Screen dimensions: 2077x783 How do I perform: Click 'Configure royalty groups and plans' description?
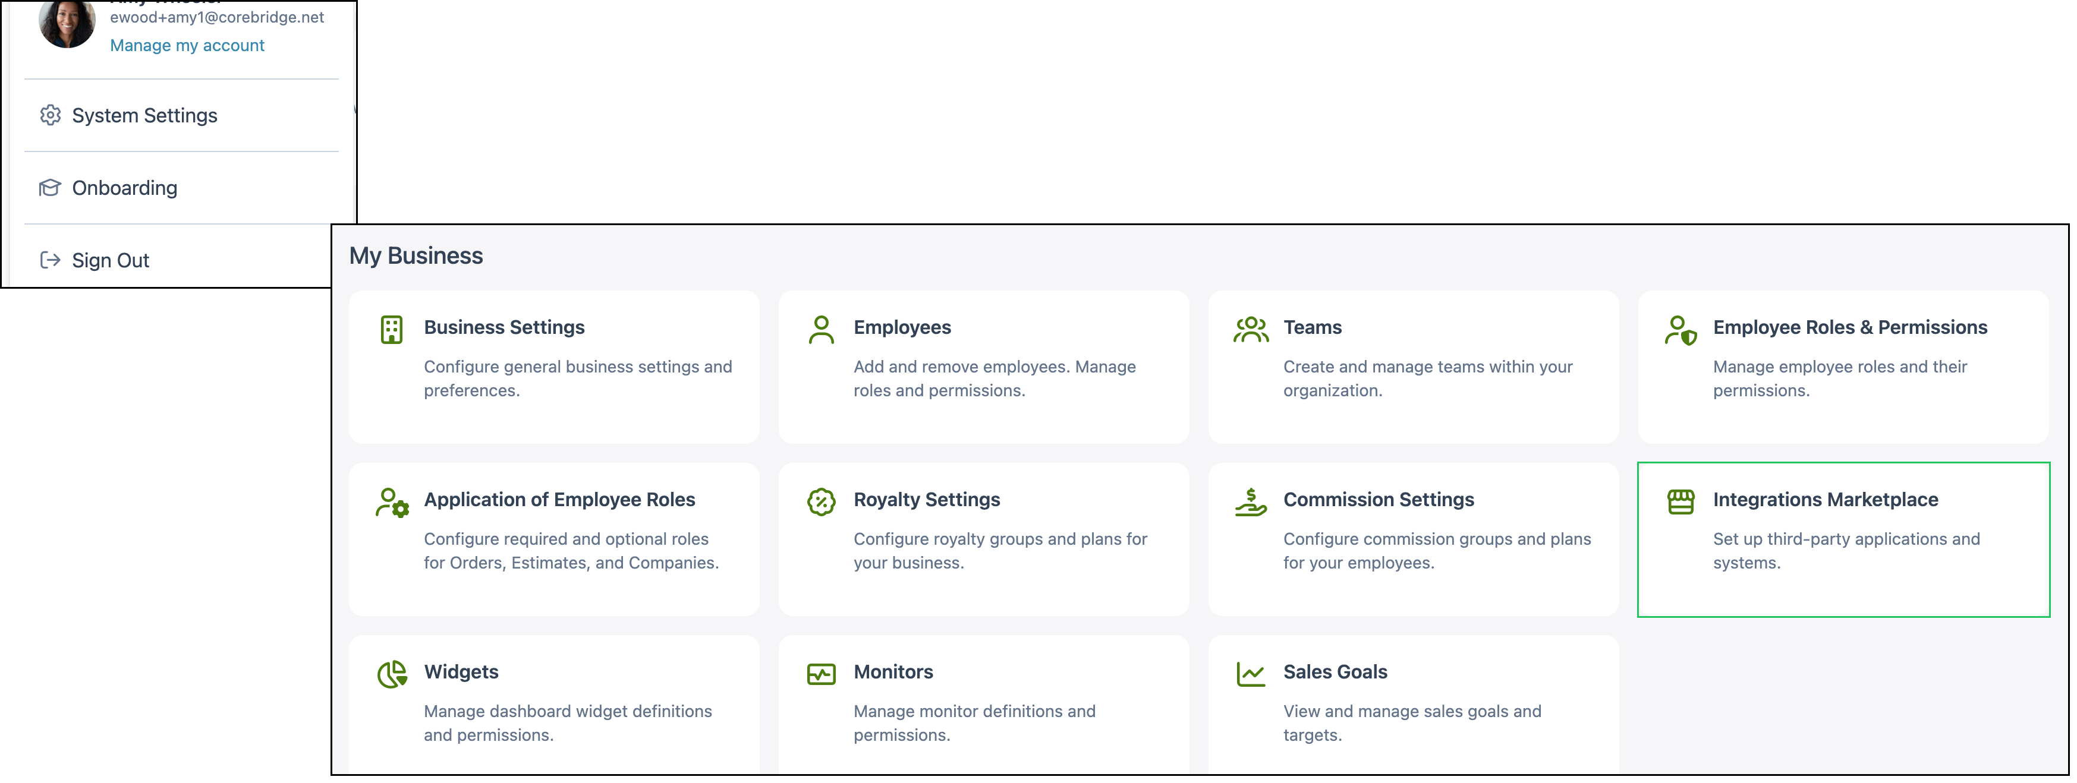tap(1000, 551)
